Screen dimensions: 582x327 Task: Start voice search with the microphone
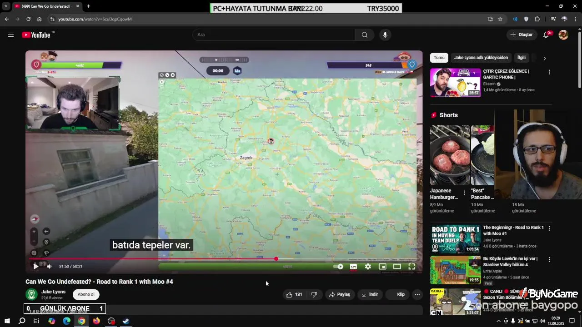385,35
